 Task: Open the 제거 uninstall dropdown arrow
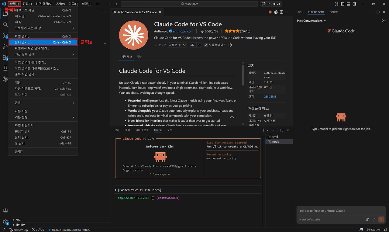(x=199, y=45)
